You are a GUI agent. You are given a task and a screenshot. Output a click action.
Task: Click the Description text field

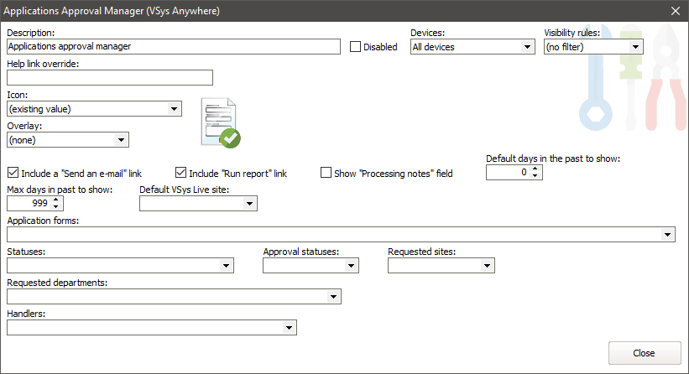(x=173, y=47)
